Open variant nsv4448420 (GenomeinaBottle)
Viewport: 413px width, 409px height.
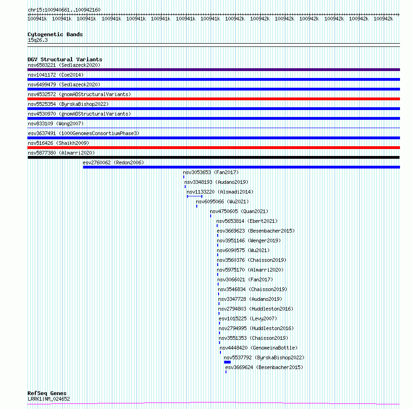click(258, 348)
